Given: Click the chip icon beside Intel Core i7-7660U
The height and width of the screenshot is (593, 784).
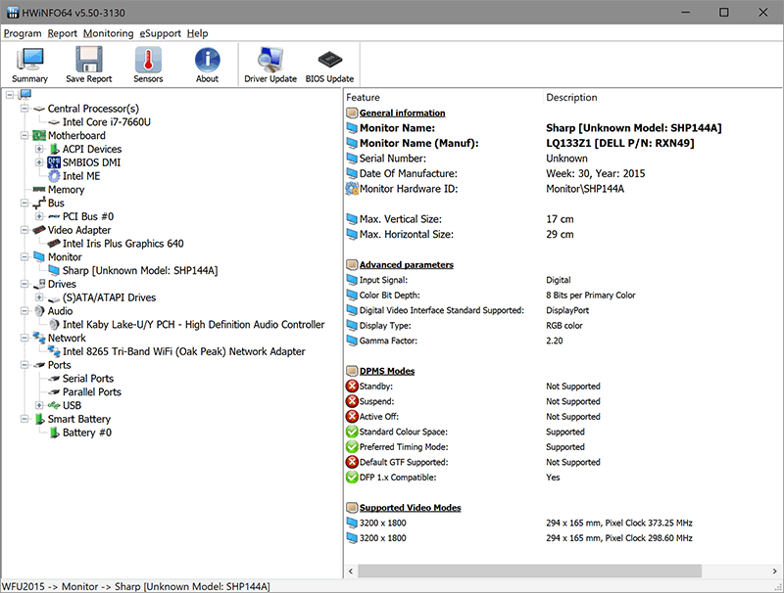Looking at the screenshot, I should tap(54, 122).
